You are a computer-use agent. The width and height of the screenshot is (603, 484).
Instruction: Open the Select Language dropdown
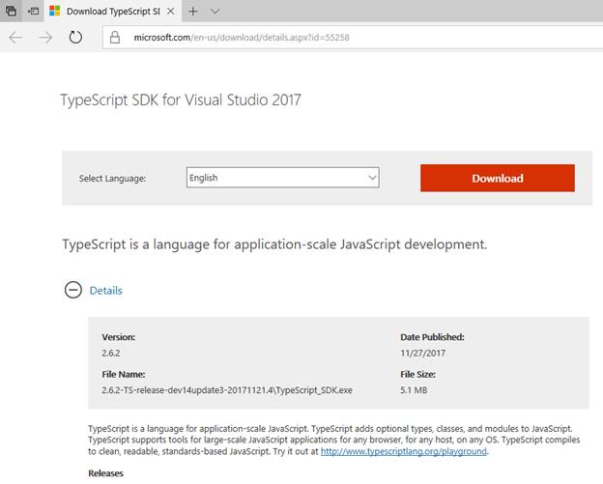[x=282, y=178]
